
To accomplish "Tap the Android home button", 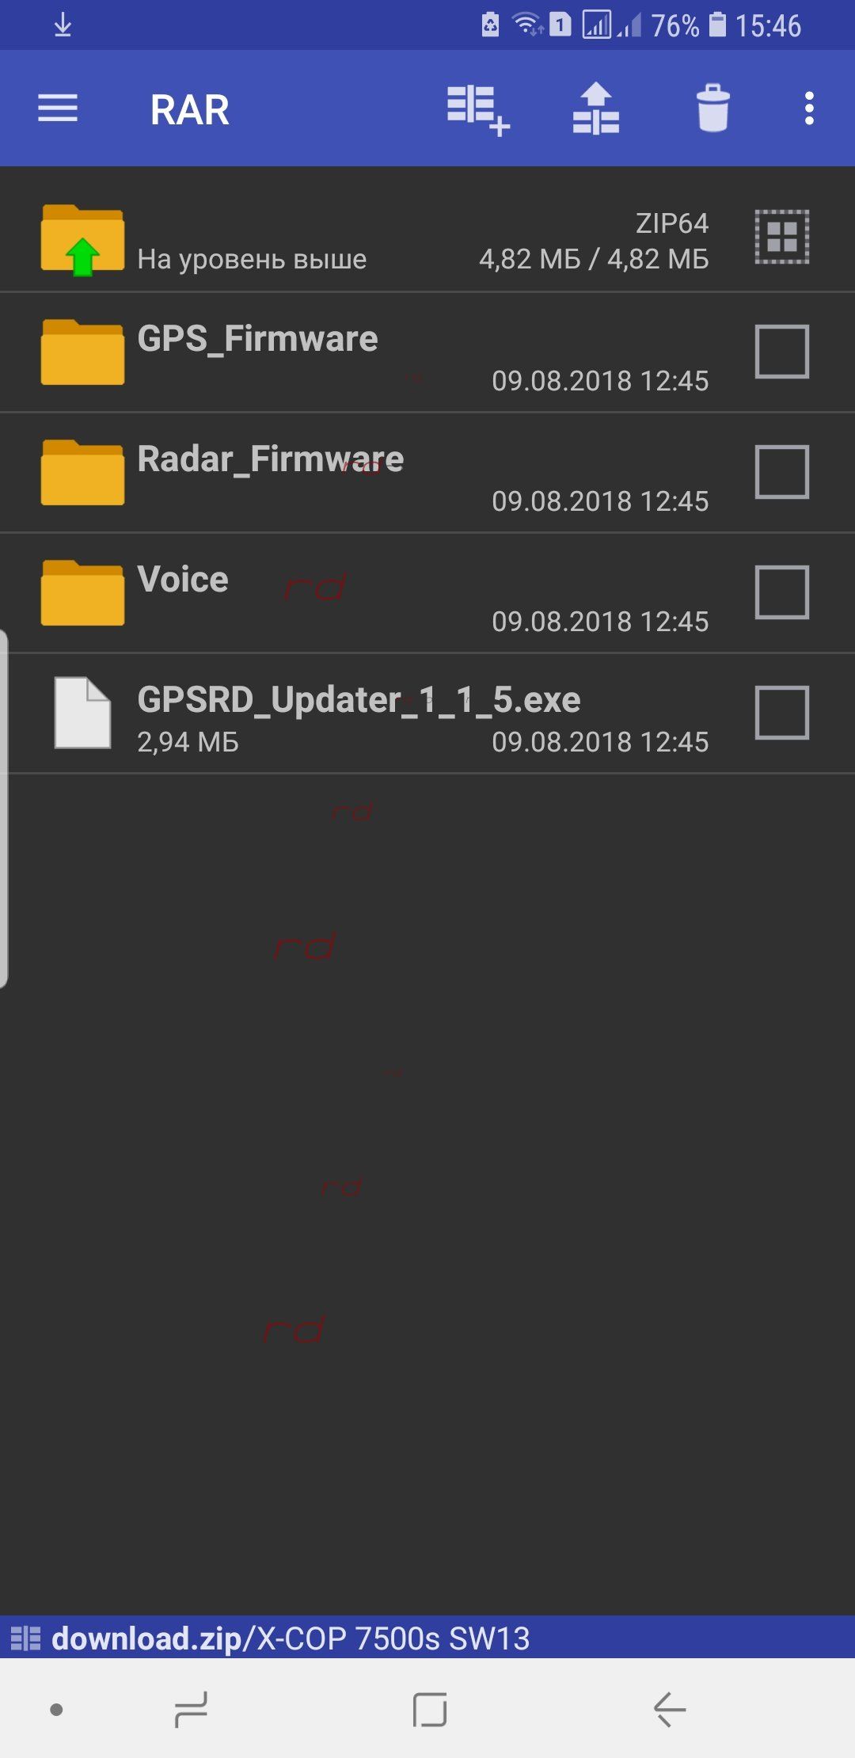I will pos(430,1709).
